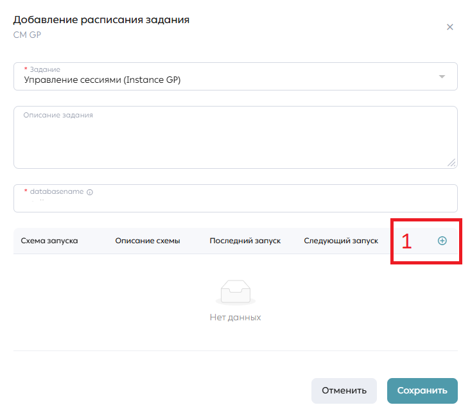
Task: Focus the Описание задания text area
Action: 236,137
